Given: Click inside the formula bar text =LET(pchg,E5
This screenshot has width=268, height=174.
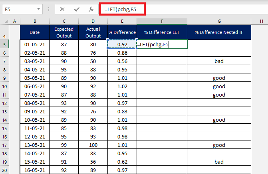Looking at the screenshot, I should (x=120, y=10).
